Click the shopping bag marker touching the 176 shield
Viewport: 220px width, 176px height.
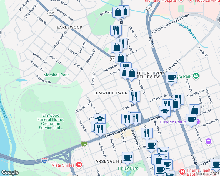coord(121,58)
